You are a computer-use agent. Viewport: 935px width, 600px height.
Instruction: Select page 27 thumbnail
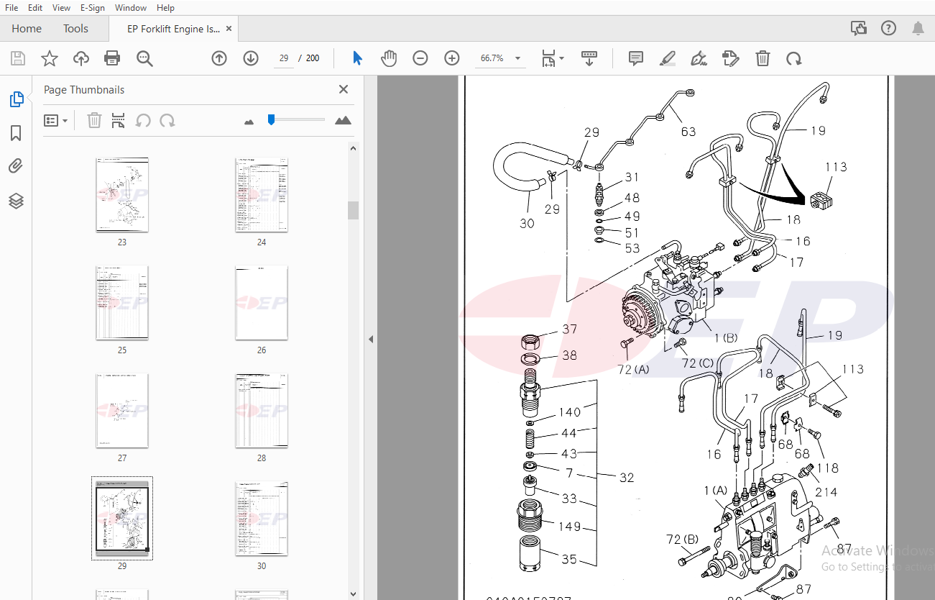[x=122, y=411]
